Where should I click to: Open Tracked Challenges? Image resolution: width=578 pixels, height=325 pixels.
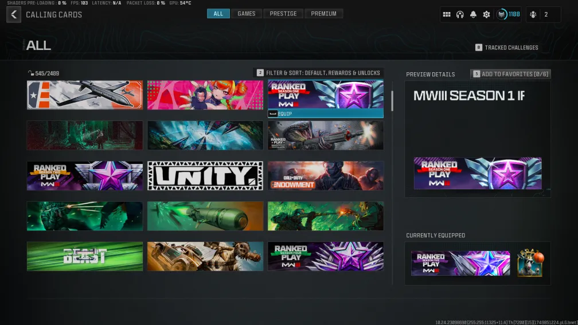[507, 48]
